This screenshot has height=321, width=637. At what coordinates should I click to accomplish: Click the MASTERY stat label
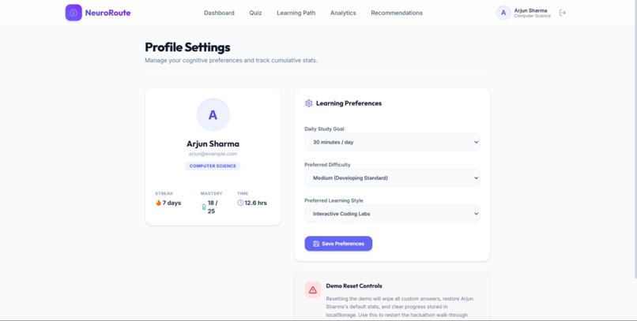(x=212, y=194)
